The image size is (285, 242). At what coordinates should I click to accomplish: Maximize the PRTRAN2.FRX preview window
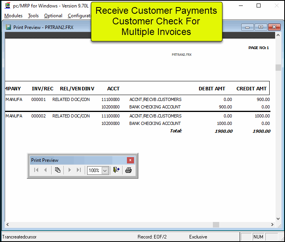click(260, 27)
